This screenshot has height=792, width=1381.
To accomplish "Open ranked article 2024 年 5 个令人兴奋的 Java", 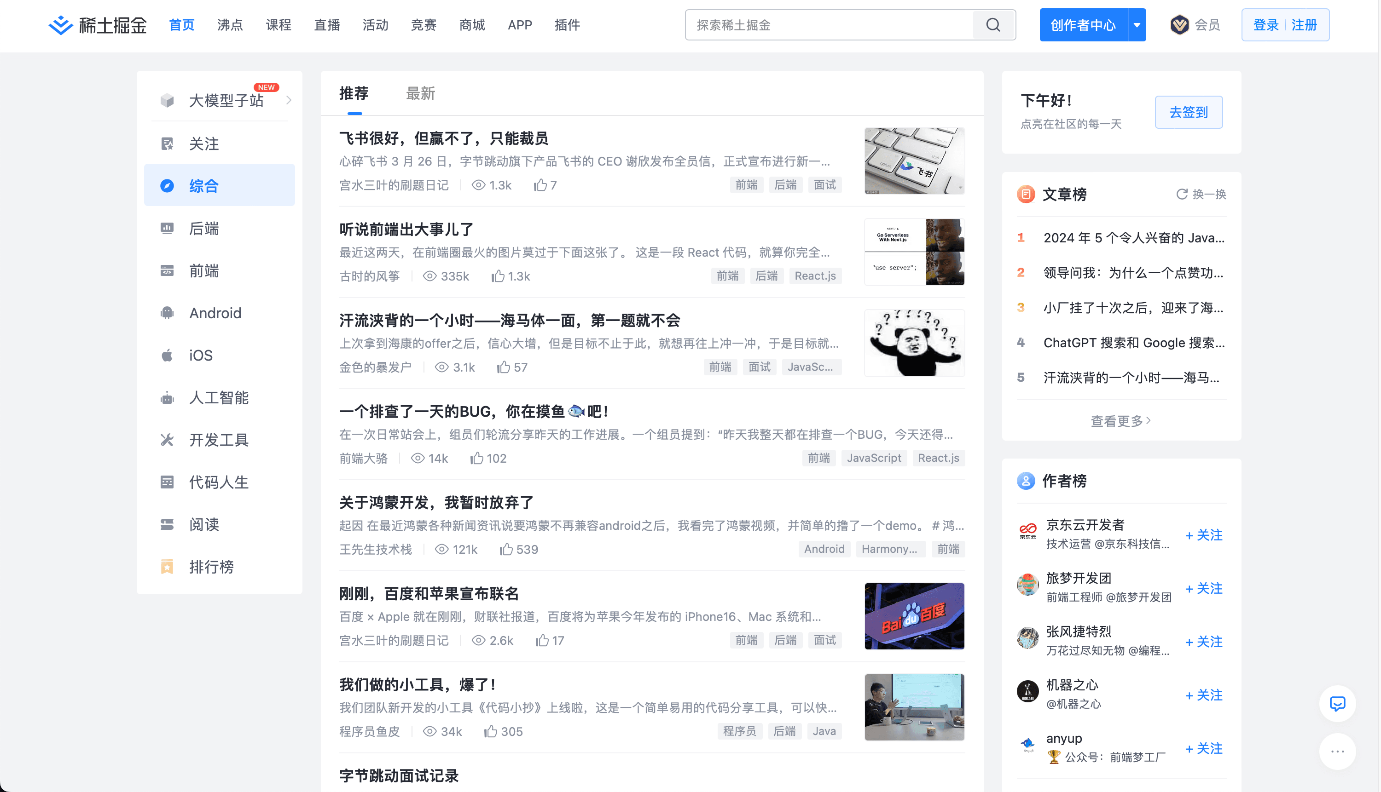I will pos(1134,238).
